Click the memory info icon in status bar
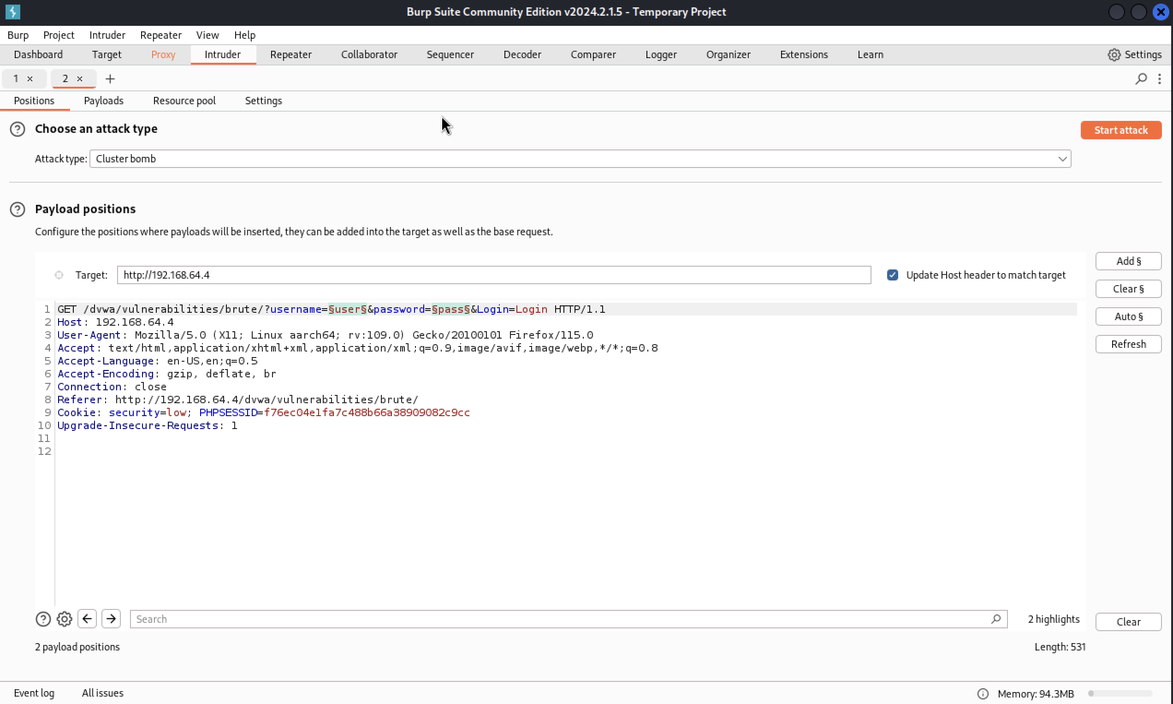 pos(983,693)
